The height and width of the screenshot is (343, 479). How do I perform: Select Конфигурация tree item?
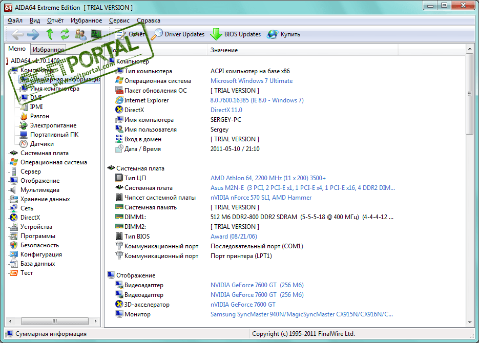pyautogui.click(x=41, y=254)
